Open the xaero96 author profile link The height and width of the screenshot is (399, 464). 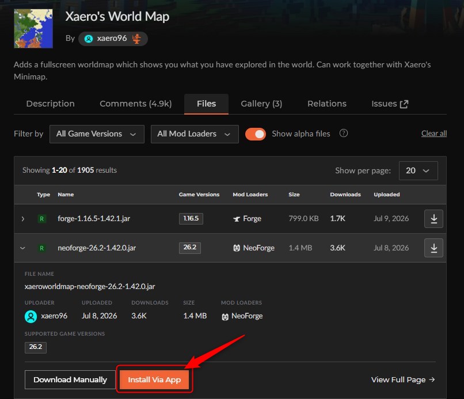point(112,39)
